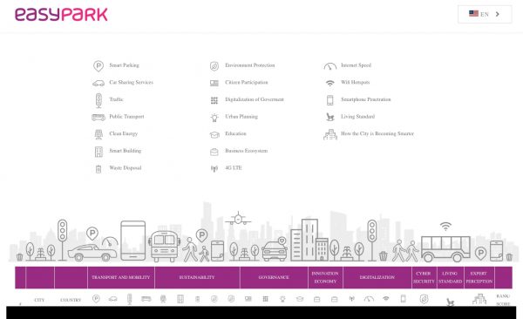The width and height of the screenshot is (523, 319).
Task: Sort by the City column header
Action: [39, 300]
